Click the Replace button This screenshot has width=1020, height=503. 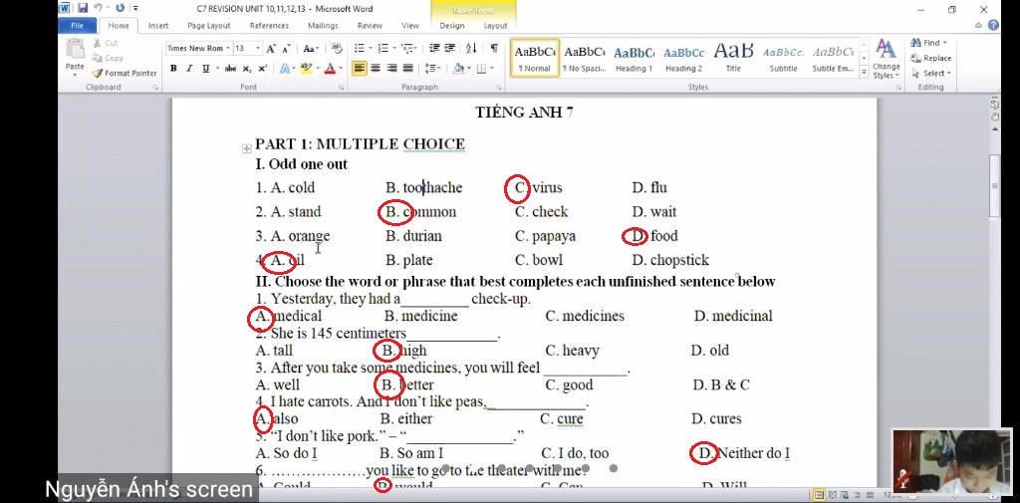point(932,58)
